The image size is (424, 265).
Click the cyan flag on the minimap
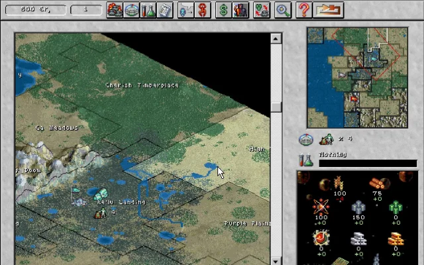374,59
